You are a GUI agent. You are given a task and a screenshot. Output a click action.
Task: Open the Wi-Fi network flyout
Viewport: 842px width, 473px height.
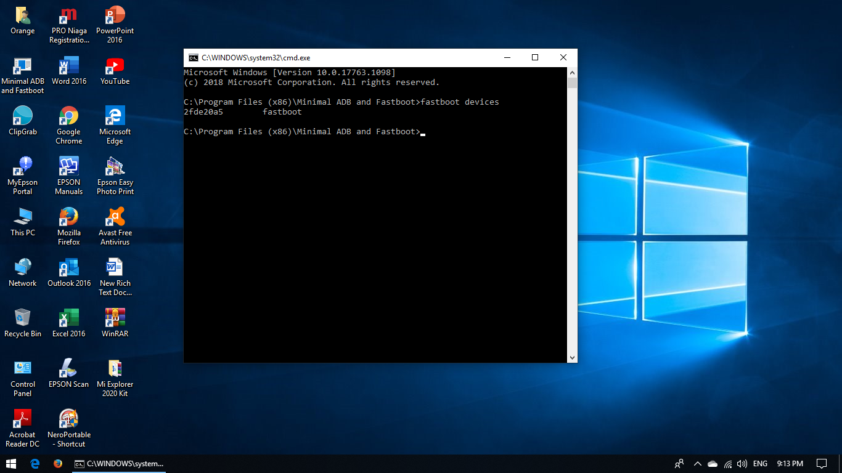(728, 464)
